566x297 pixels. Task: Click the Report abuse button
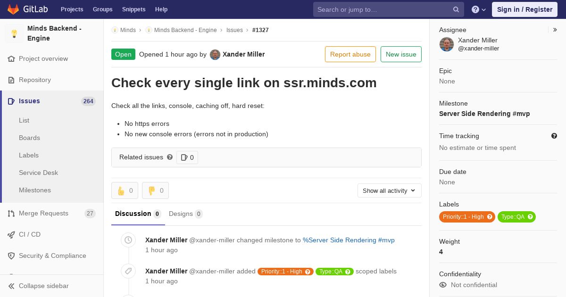point(350,54)
